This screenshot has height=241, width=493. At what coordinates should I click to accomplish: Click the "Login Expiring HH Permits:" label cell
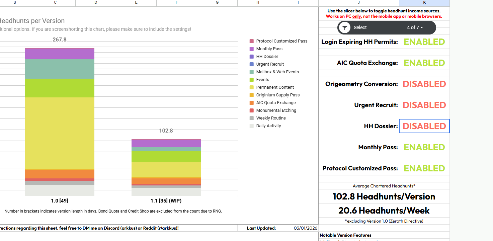click(x=359, y=42)
